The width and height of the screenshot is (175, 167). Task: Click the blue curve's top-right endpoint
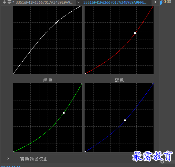click(153, 84)
